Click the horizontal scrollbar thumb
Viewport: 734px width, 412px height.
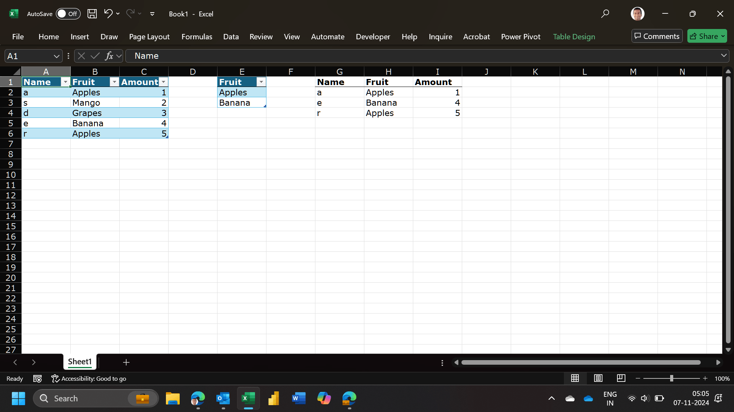[x=581, y=362]
